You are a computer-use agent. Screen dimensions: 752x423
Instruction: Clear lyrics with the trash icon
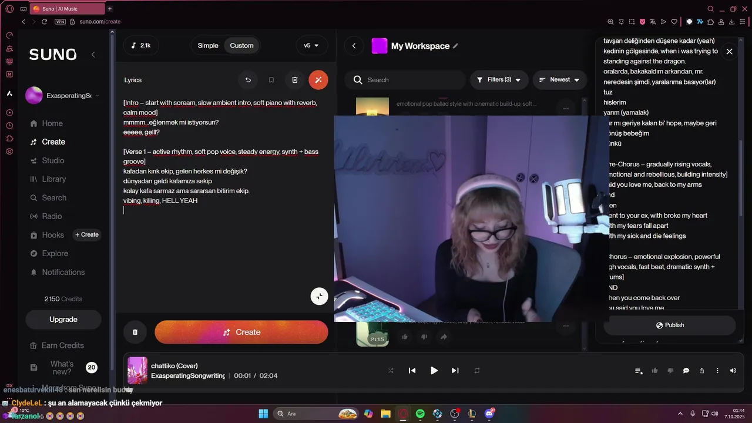pyautogui.click(x=295, y=80)
